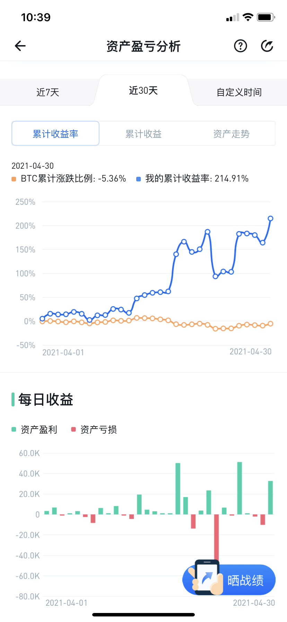Switch chart to 累计收益
The width and height of the screenshot is (287, 622).
click(x=143, y=134)
